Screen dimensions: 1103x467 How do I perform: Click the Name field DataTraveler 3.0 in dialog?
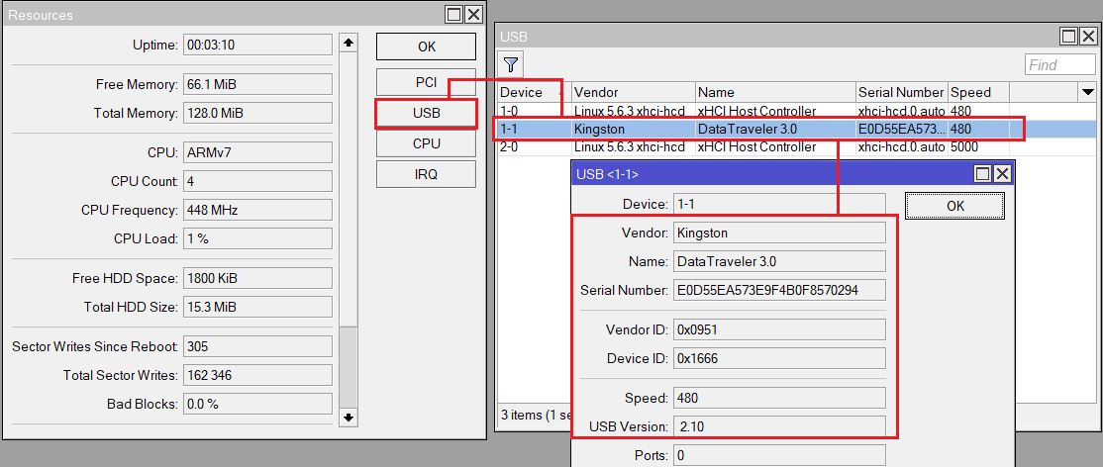coord(779,261)
